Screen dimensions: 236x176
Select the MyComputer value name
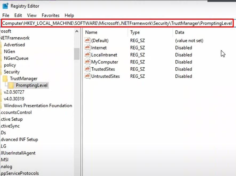pos(105,62)
